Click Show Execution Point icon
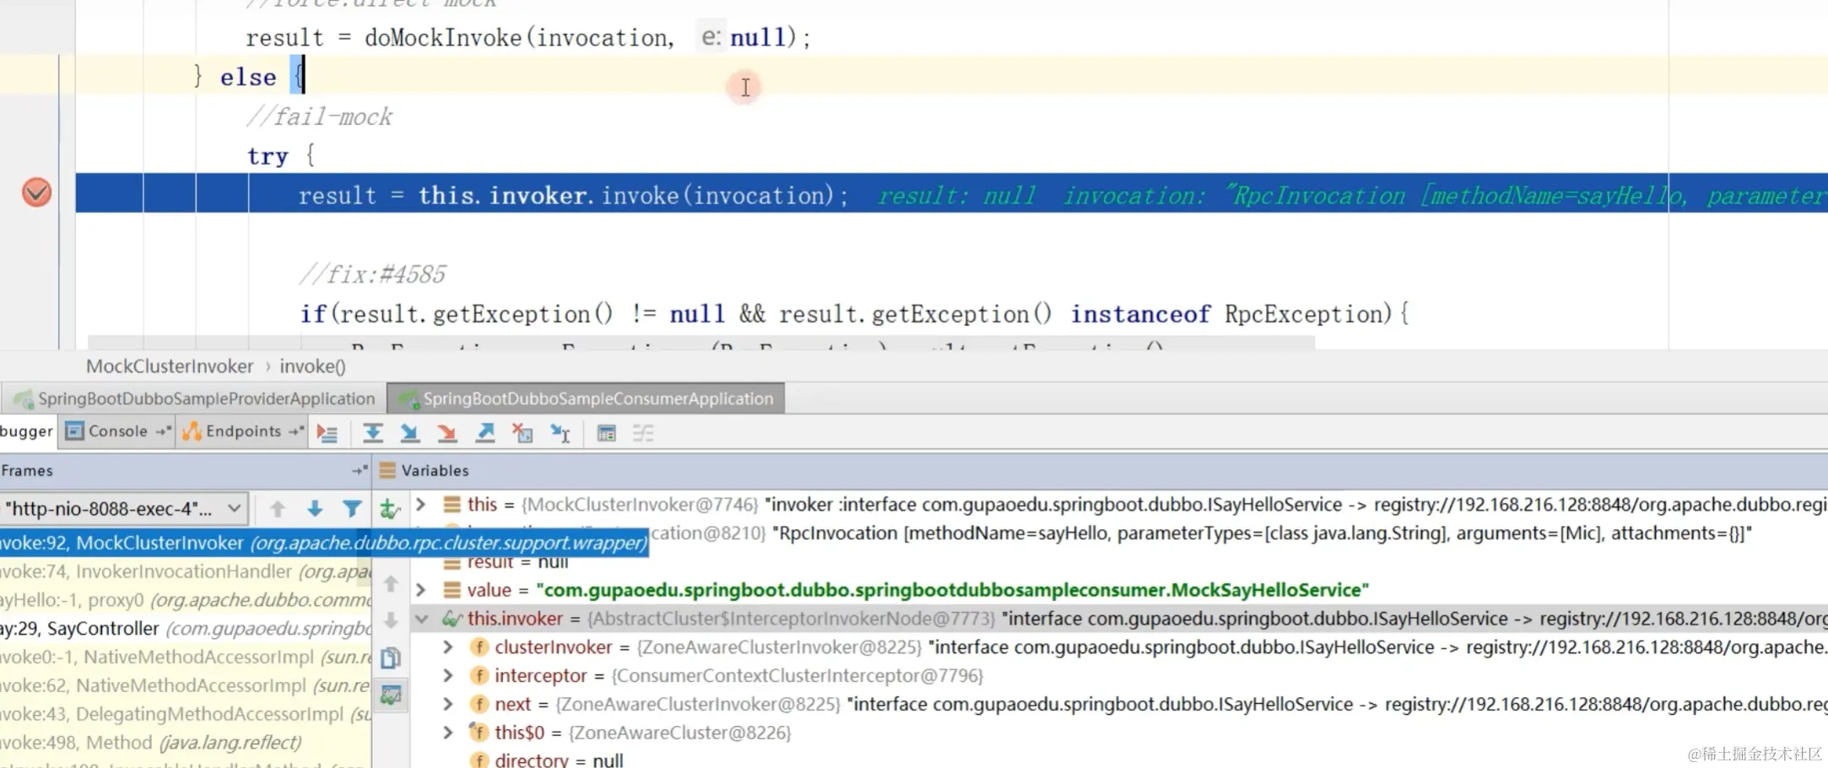Image resolution: width=1828 pixels, height=768 pixels. [327, 433]
